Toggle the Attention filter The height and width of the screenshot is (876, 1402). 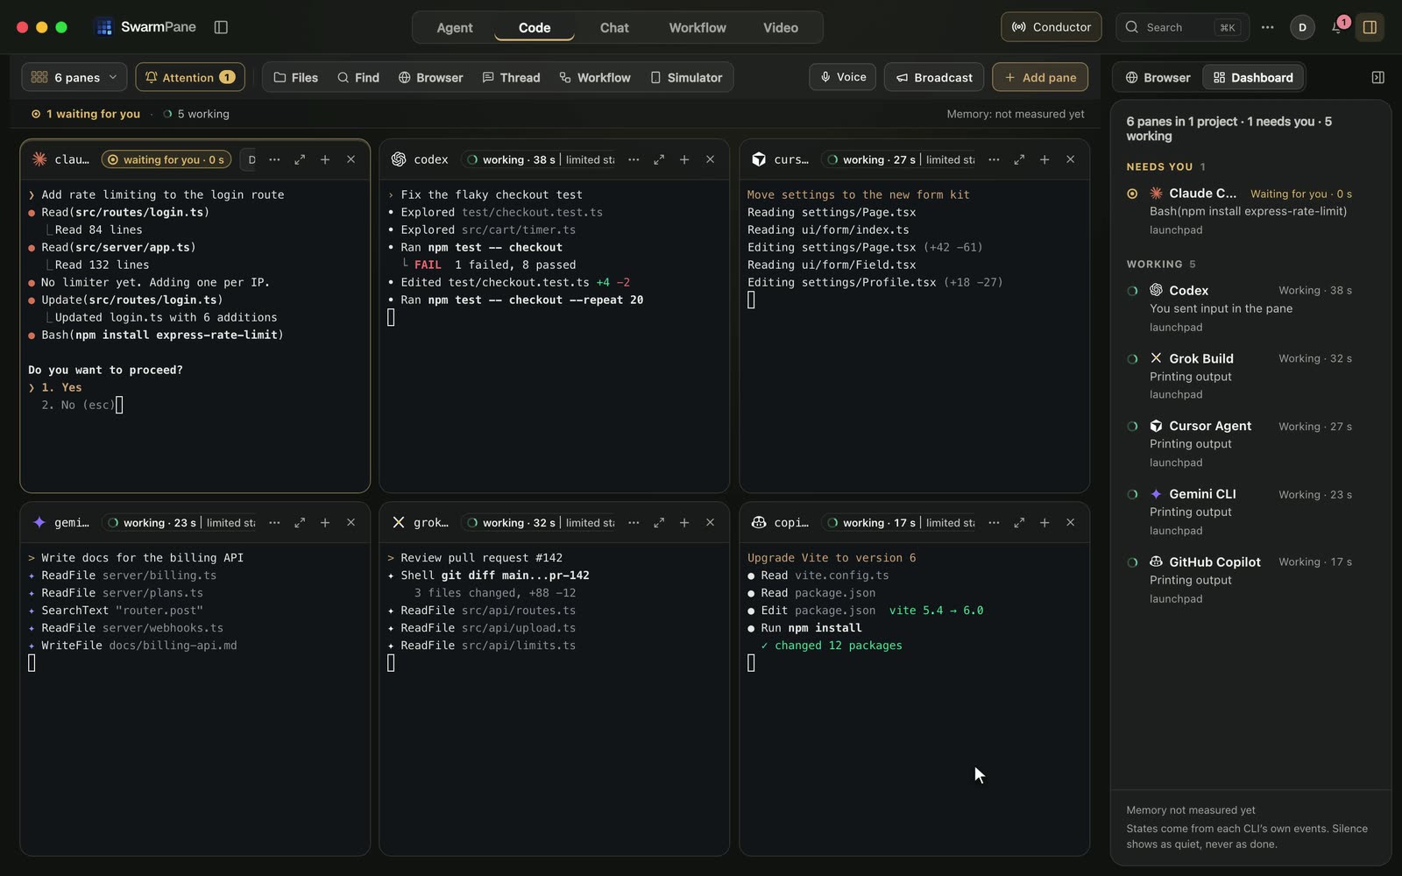190,77
